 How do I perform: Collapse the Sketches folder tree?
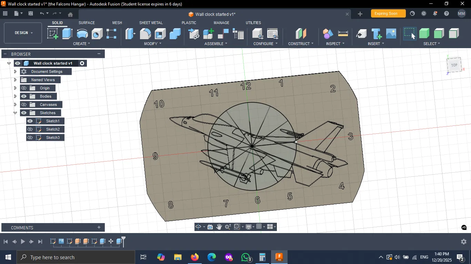click(x=15, y=113)
